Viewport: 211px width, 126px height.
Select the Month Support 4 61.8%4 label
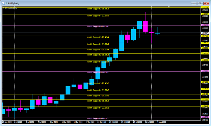(98, 44)
